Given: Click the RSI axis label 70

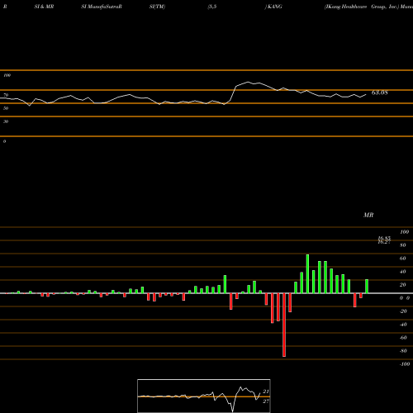Looking at the screenshot, I should pyautogui.click(x=6, y=95).
